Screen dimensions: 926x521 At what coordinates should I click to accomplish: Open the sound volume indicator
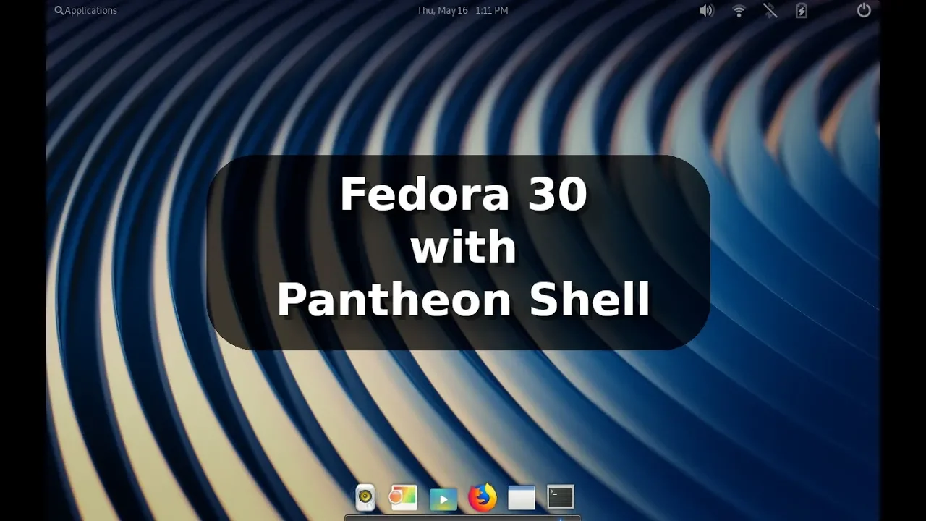click(x=706, y=10)
